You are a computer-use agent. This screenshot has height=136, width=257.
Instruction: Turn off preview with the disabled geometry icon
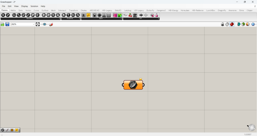pos(223,24)
